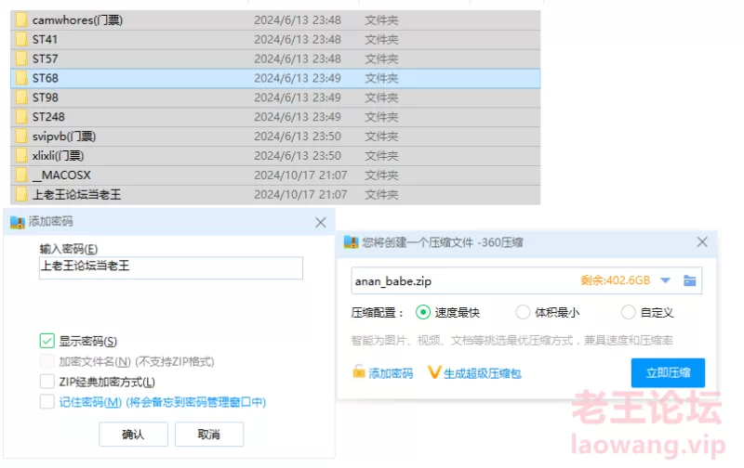744x468 pixels.
Task: Select the ST41 folder name
Action: tap(45, 39)
